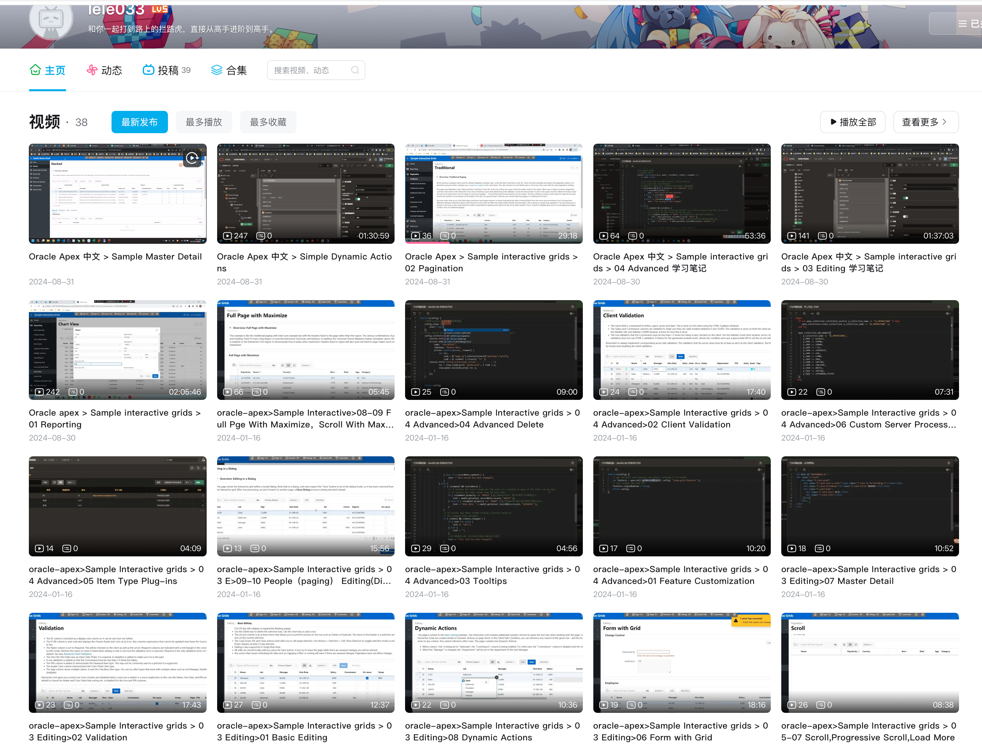Open the 02 Client Validation video thumbnail

pos(682,350)
